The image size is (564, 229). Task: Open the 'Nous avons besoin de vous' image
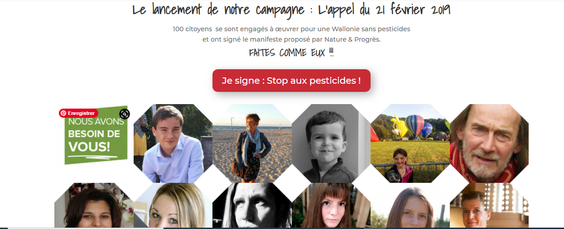tap(94, 135)
